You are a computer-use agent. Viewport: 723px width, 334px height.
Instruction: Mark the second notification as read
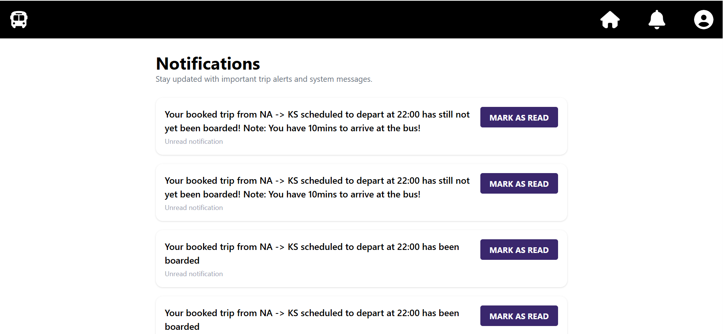519,184
